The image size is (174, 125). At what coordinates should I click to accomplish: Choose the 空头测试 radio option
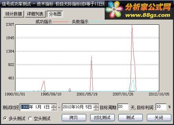(x=30, y=118)
